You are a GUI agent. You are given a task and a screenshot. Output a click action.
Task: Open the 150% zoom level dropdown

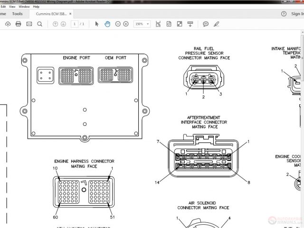click(x=142, y=24)
